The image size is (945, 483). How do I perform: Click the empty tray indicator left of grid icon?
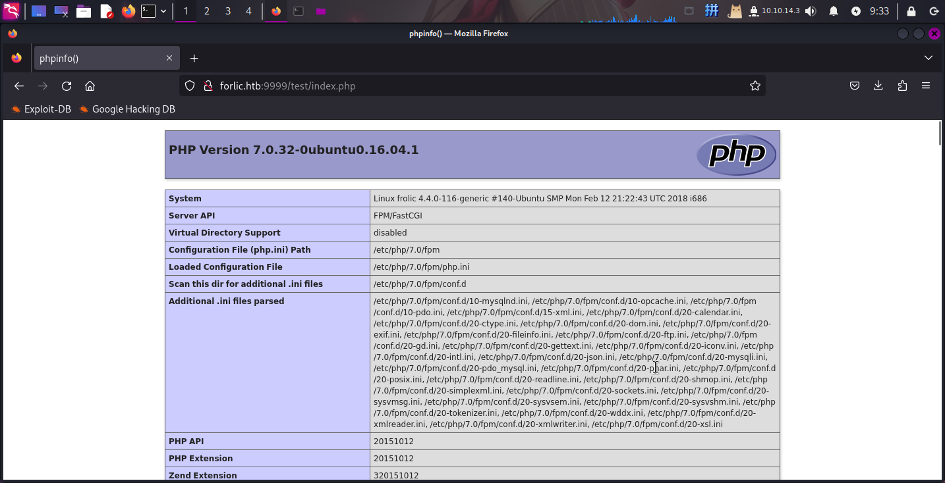pos(689,11)
